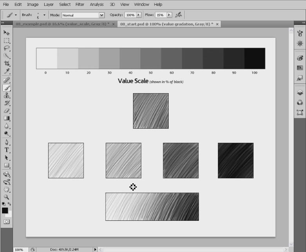Open the Filter menu
Screen dimensions: 306x252
[x=80, y=4]
